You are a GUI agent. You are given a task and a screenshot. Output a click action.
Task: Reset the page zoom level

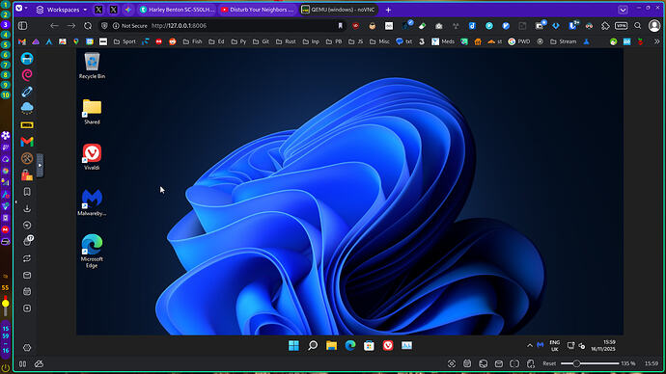point(549,363)
